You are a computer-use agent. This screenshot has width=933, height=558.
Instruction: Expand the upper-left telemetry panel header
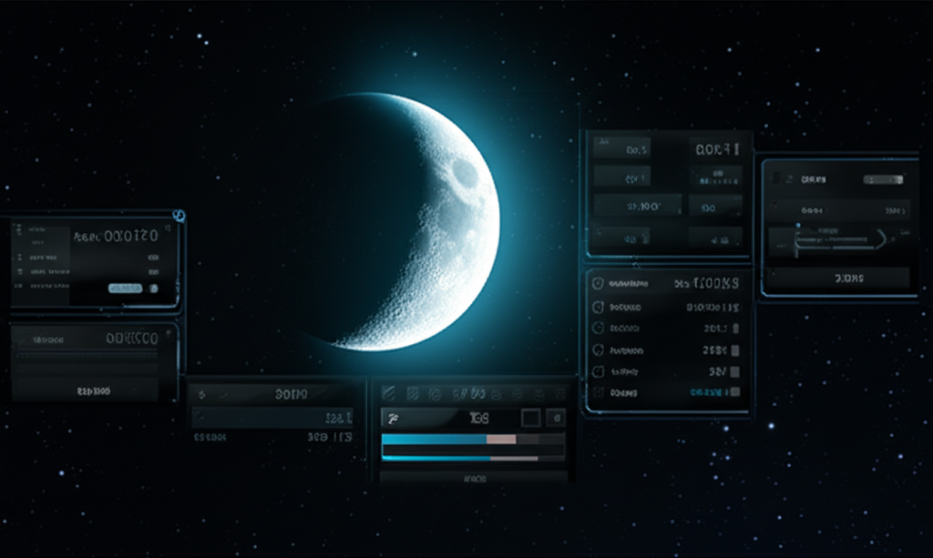(167, 229)
